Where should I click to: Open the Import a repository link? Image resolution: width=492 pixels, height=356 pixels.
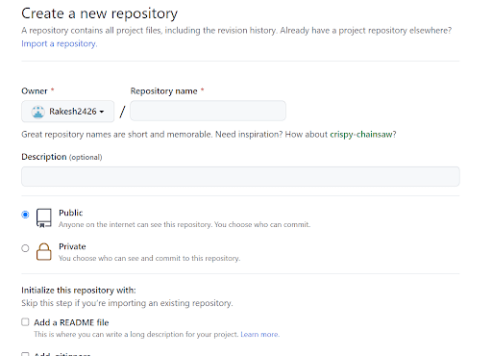[x=60, y=43]
